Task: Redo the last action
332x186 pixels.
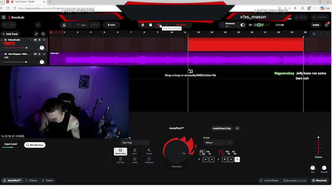Action: [x=12, y=25]
